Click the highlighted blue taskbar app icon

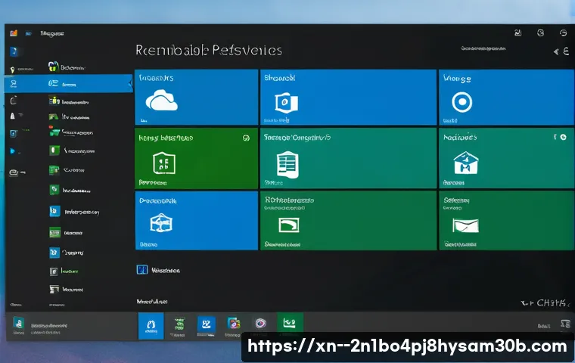click(151, 324)
